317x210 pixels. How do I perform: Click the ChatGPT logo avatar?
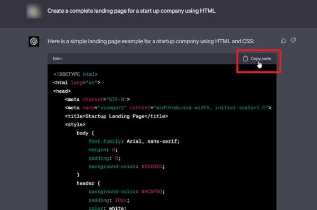34,41
